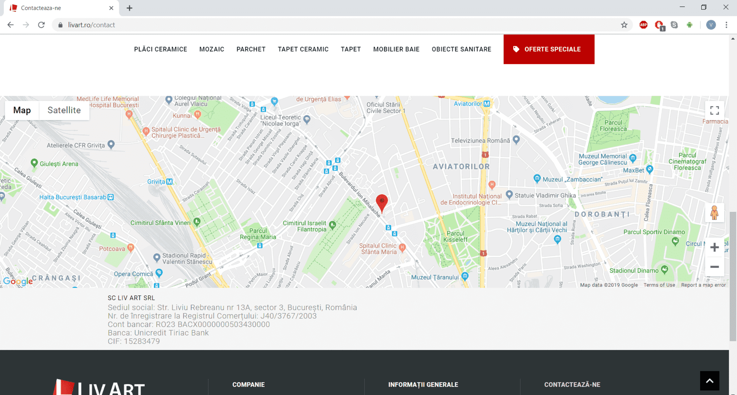Image resolution: width=737 pixels, height=395 pixels.
Task: Click the Street View pegman icon
Action: pyautogui.click(x=714, y=213)
